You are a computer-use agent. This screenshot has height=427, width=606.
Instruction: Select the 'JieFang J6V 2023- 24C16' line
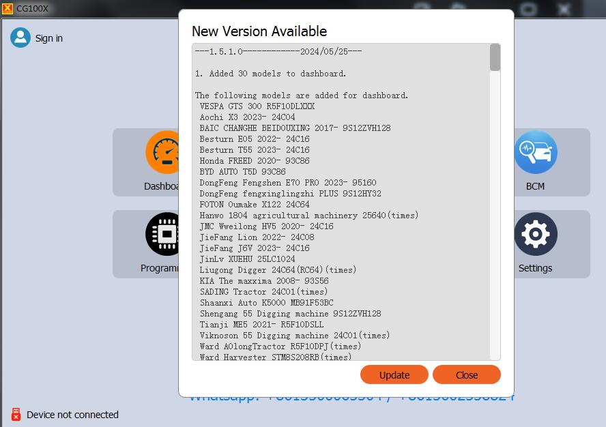pos(255,248)
